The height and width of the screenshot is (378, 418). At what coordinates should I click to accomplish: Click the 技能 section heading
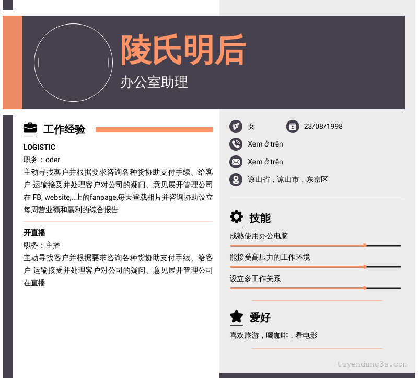[x=260, y=218]
